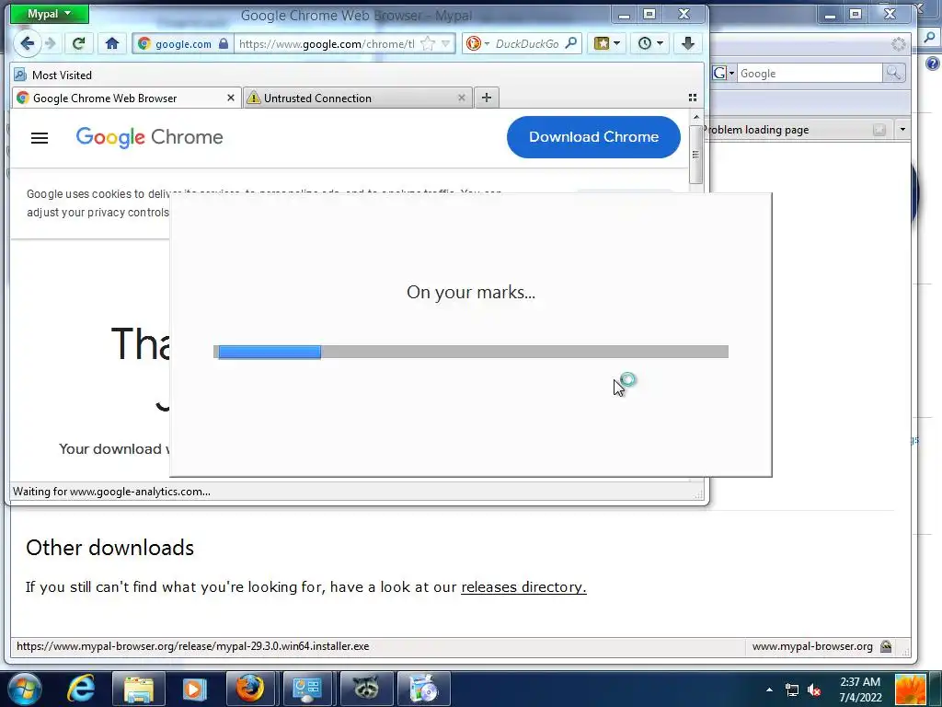Screen dimensions: 942x707
Task: Open the clock showing 2:37 AM
Action: (x=860, y=690)
